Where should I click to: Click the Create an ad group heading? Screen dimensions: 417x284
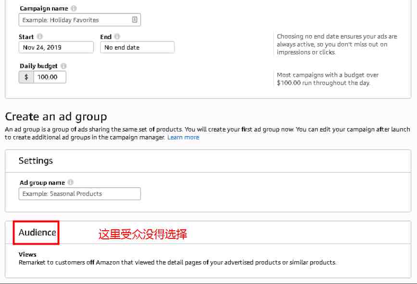click(56, 117)
